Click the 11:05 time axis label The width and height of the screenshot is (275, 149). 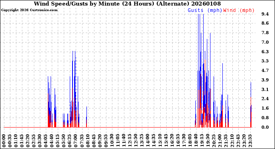(x=118, y=141)
